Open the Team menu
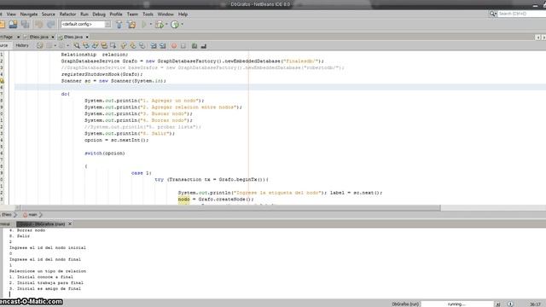This screenshot has width=546, height=307. 132,14
